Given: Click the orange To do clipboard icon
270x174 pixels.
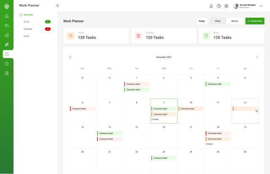Looking at the screenshot, I should click(70, 36).
